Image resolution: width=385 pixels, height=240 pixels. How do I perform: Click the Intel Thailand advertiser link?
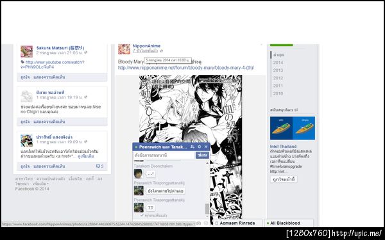point(283,147)
